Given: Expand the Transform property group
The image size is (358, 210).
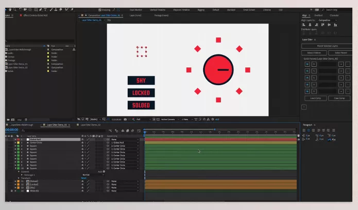Looking at the screenshot, I should coord(19,178).
